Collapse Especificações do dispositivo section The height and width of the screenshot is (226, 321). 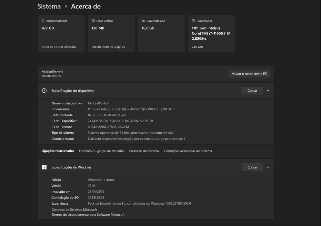point(268,91)
